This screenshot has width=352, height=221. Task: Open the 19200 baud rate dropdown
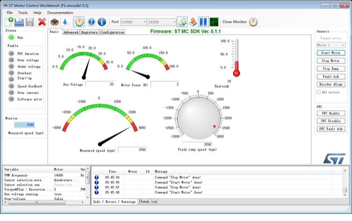click(x=161, y=22)
